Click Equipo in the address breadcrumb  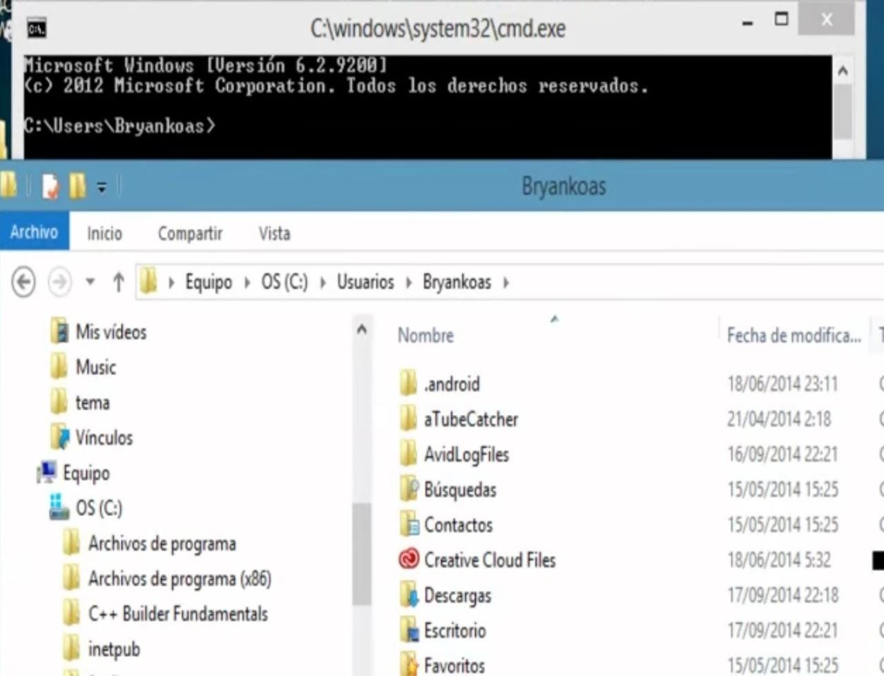coord(209,282)
